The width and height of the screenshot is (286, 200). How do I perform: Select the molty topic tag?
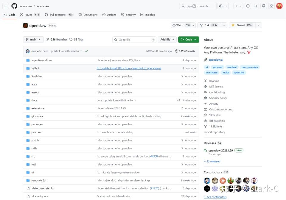click(226, 73)
